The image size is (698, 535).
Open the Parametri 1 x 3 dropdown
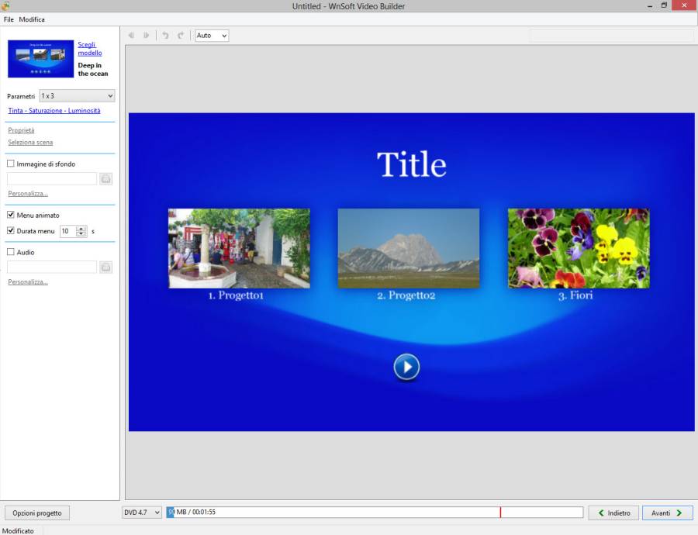pos(77,96)
